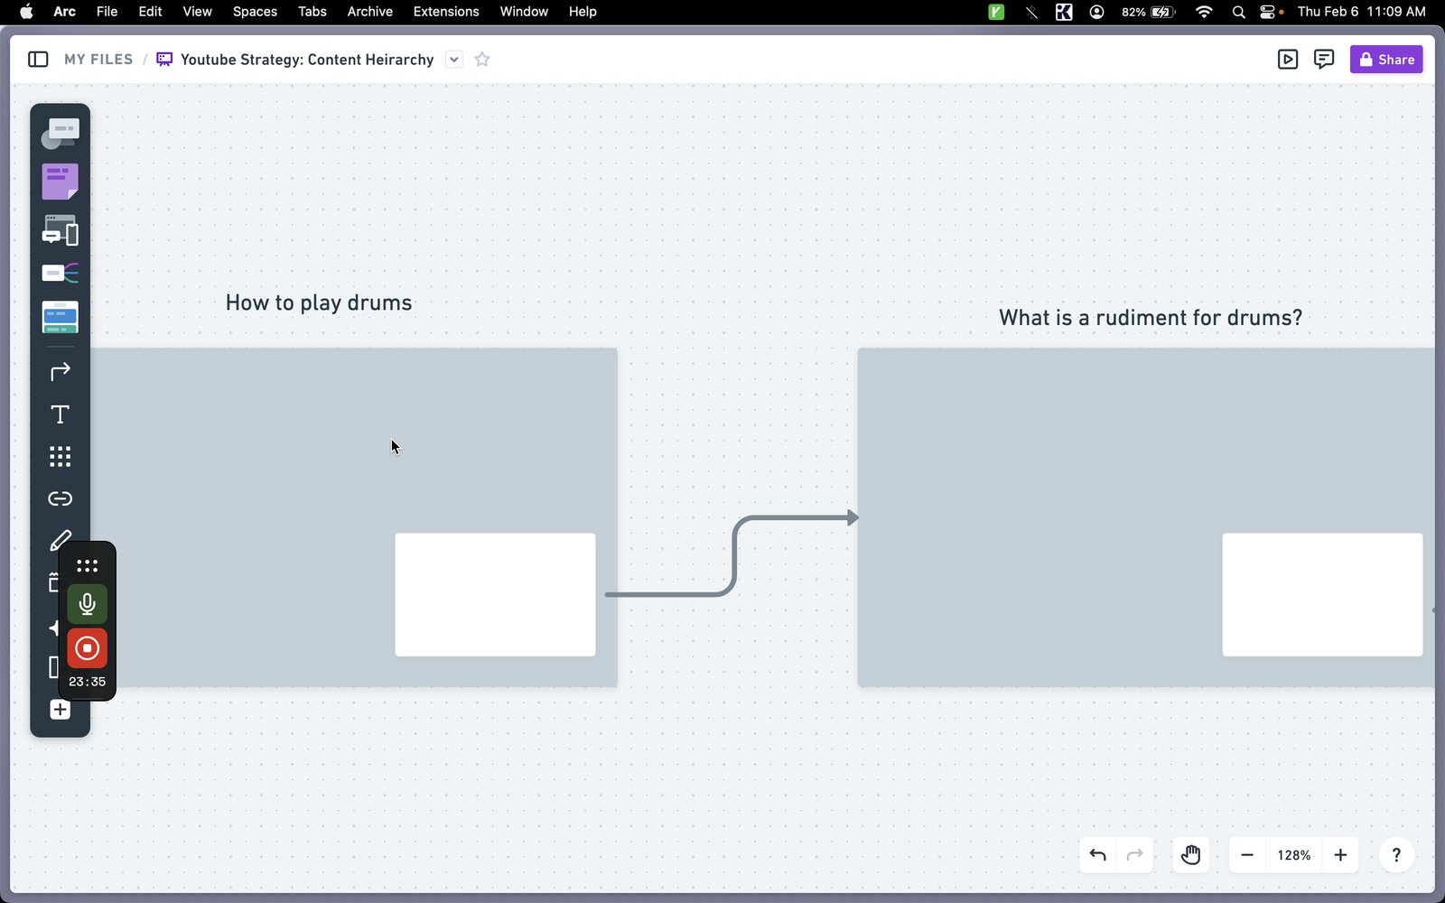1445x903 pixels.
Task: Select the "What is a rudiment for drums?" text
Action: pos(1151,318)
